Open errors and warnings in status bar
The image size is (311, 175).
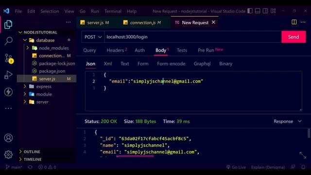tap(47, 167)
